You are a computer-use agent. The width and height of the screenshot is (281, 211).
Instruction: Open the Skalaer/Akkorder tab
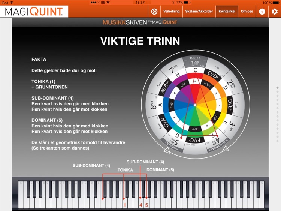click(x=199, y=12)
